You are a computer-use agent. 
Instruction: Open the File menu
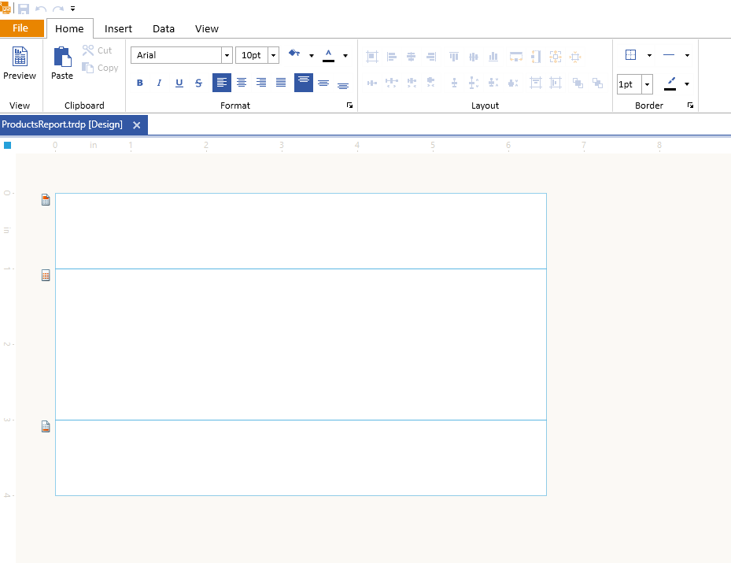21,28
